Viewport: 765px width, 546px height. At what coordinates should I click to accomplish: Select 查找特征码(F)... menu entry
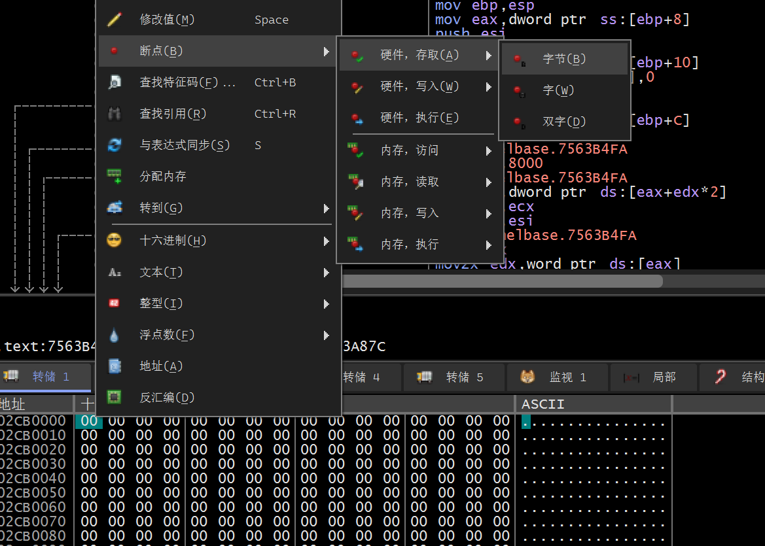(x=219, y=82)
